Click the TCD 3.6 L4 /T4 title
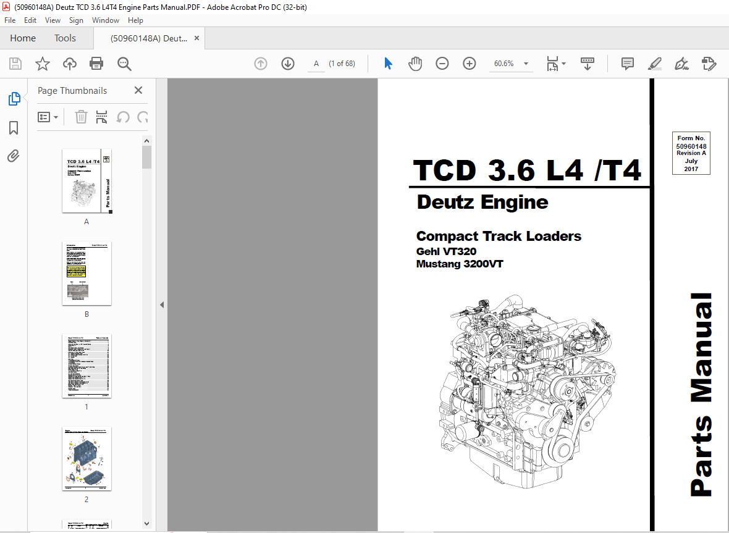The height and width of the screenshot is (533, 729). coord(527,170)
